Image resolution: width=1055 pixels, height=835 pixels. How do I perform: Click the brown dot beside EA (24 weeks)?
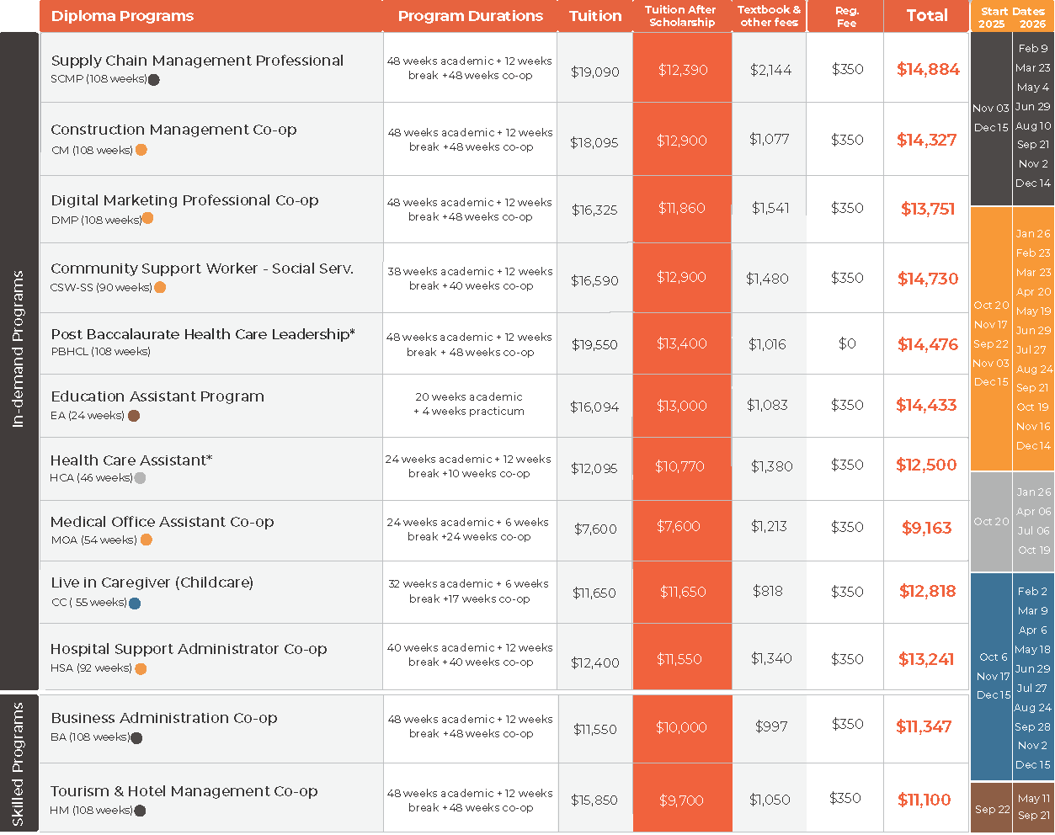click(x=133, y=416)
